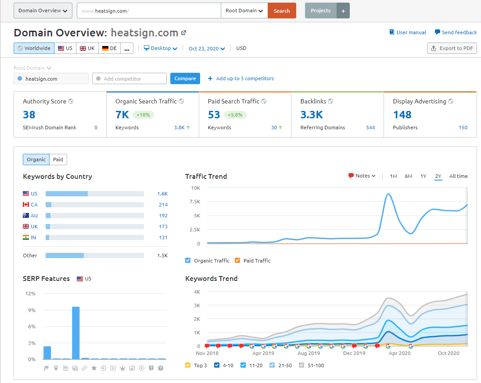Select the Reviews star SERP icon
The image size is (481, 383).
(x=94, y=368)
